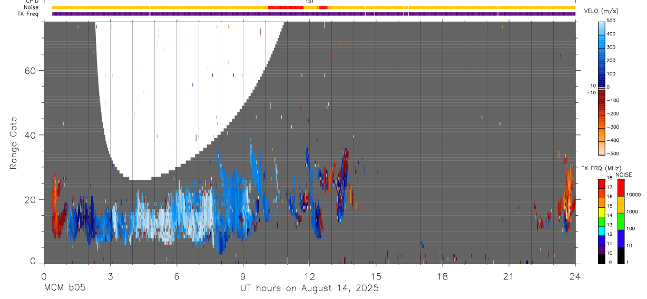The image size is (647, 299).
Task: Click the "-500" tick on velocity colorbar
Action: tap(614, 154)
